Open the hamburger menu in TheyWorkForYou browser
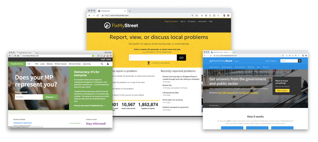The height and width of the screenshot is (142, 318). [x=111, y=56]
